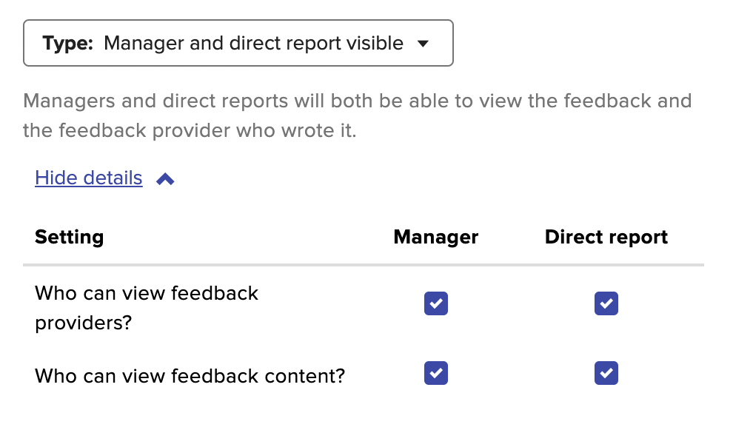Click the caret arrow in Type selector
The height and width of the screenshot is (430, 733).
(423, 44)
